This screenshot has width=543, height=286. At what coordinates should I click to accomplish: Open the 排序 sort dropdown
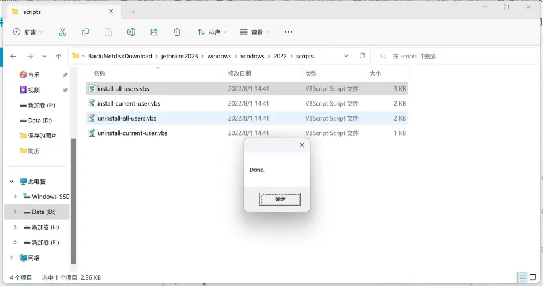click(212, 32)
